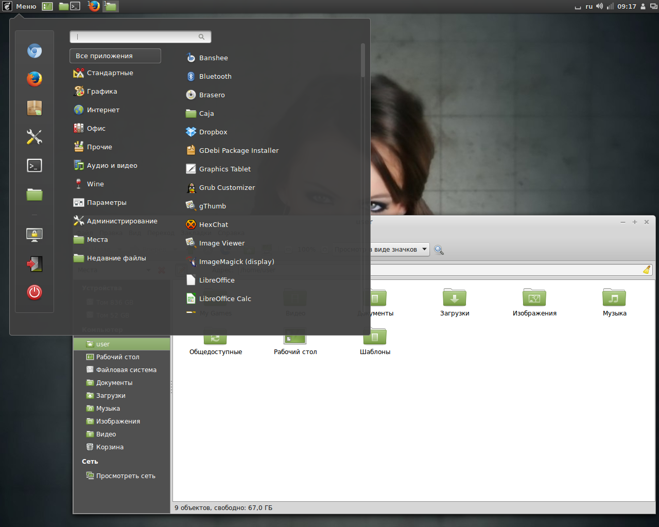Start HexChat from the list
The height and width of the screenshot is (527, 659).
207,224
